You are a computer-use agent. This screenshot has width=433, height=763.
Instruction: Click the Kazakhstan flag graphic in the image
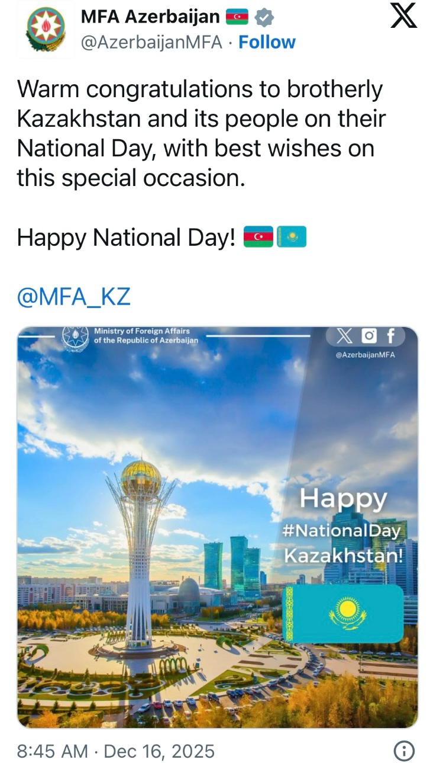[343, 613]
